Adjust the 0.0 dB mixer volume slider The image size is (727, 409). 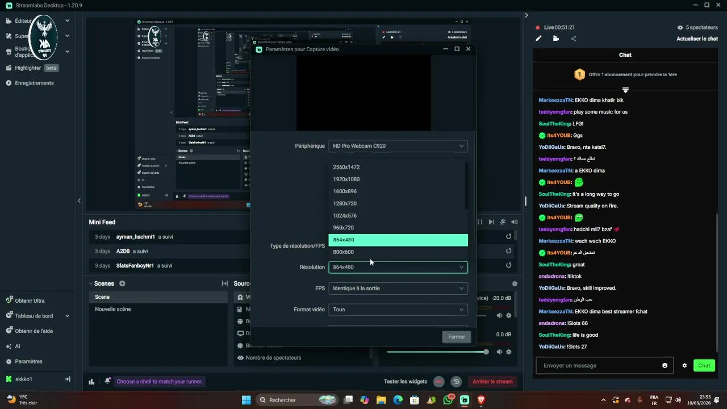click(x=436, y=352)
